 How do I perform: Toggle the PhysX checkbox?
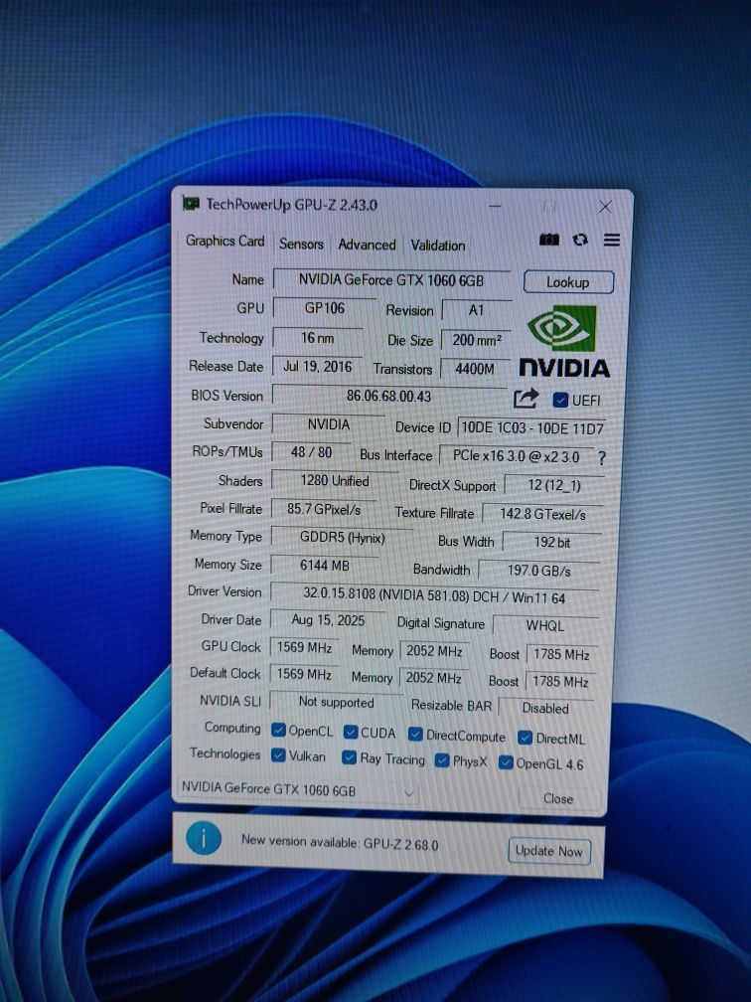click(441, 760)
